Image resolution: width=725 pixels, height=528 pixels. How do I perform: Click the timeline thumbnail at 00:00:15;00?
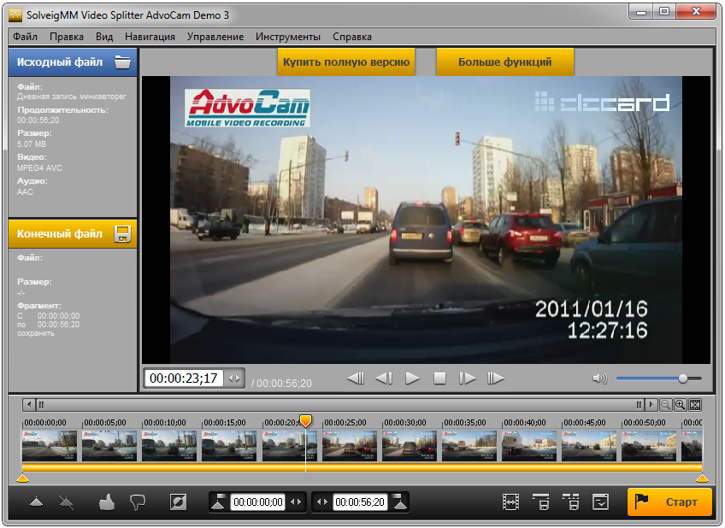coord(229,446)
